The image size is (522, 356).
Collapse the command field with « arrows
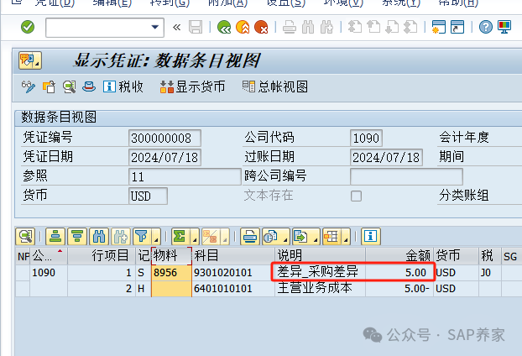coord(177,28)
